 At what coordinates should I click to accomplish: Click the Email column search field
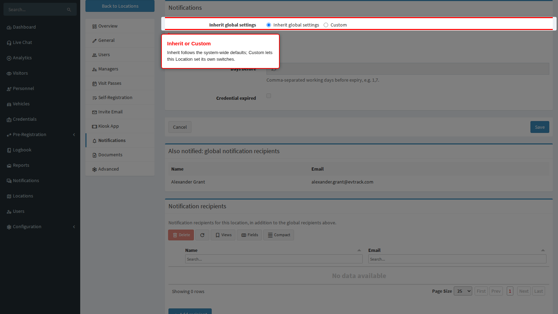(x=457, y=259)
